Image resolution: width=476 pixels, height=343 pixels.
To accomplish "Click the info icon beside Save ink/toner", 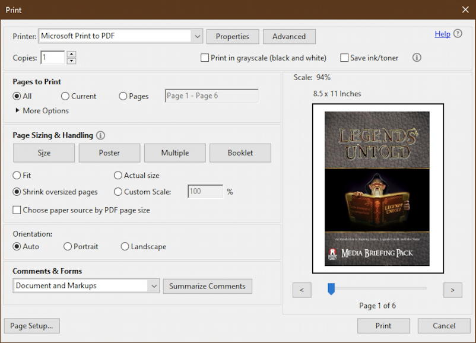I will (x=417, y=58).
